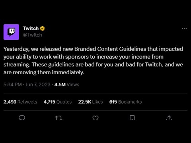191x143 pixels.
Task: View the 2,493 Retweets list
Action: point(20,102)
